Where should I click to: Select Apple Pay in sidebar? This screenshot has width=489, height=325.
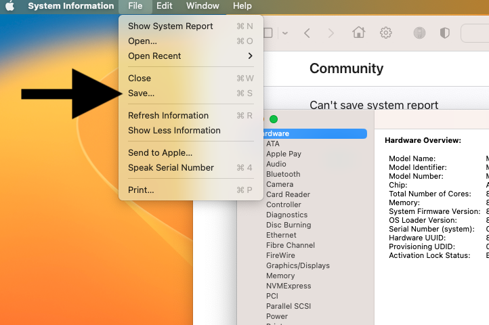284,154
